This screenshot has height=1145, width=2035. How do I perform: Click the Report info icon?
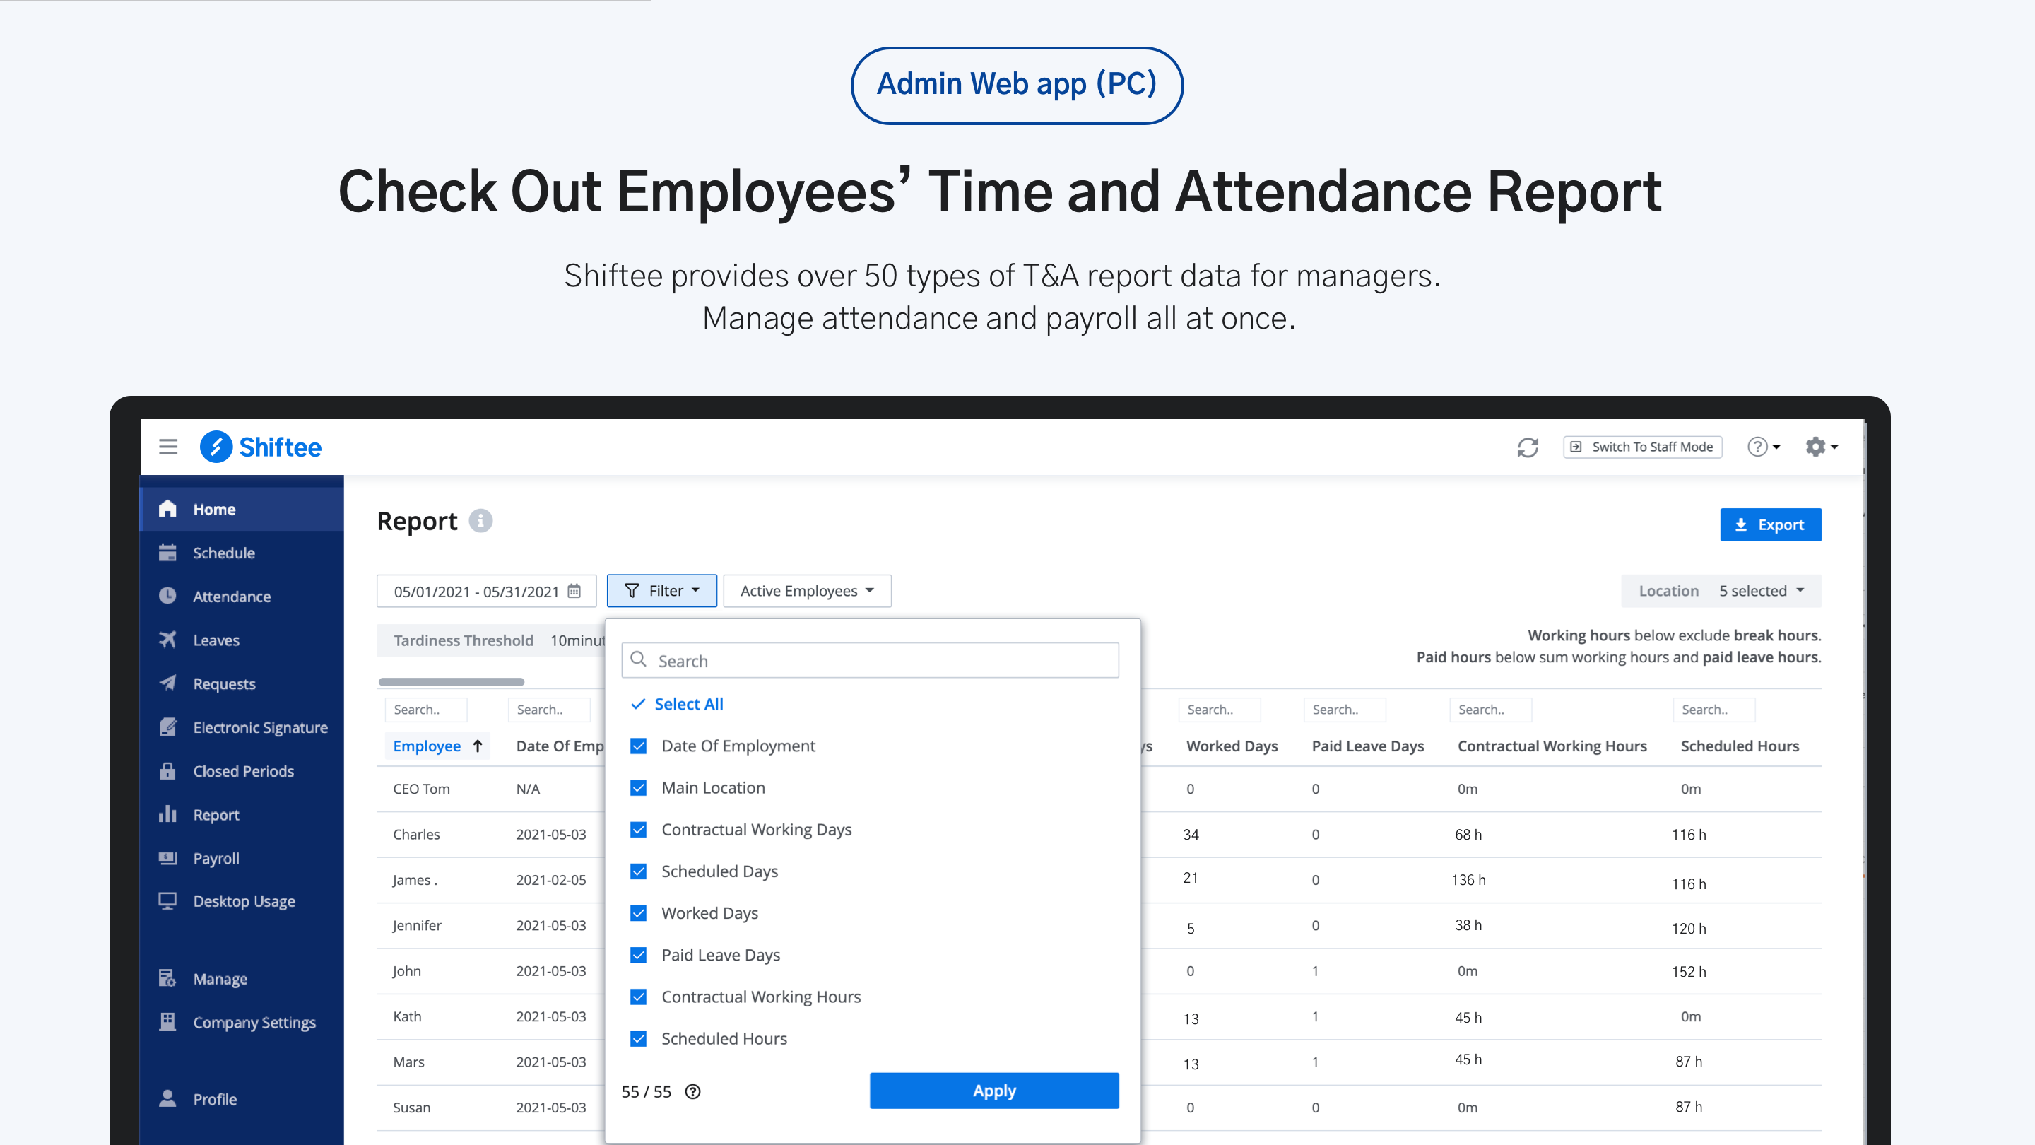click(480, 521)
